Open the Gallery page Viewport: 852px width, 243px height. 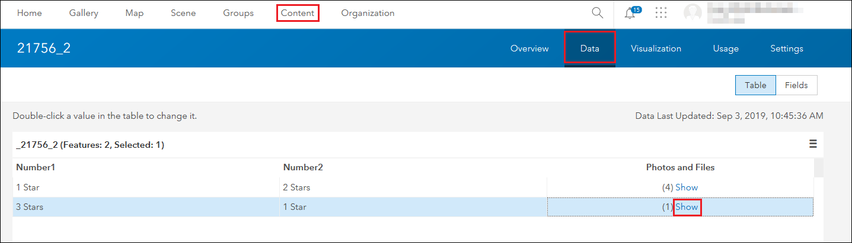[x=84, y=13]
